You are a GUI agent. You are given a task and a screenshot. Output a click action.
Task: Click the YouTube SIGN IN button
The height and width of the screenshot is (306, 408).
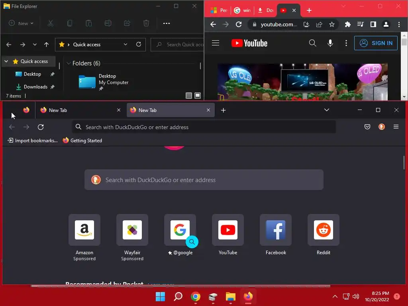click(376, 43)
